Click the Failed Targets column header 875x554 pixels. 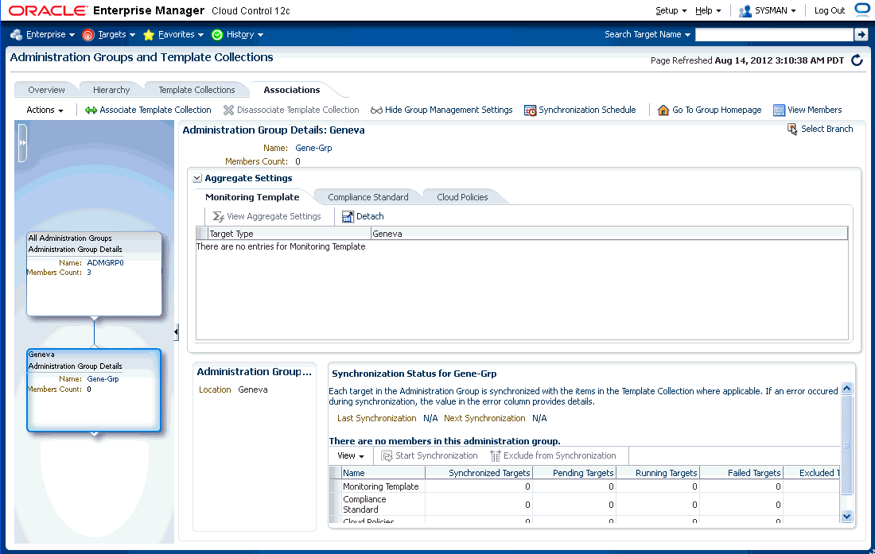click(741, 473)
